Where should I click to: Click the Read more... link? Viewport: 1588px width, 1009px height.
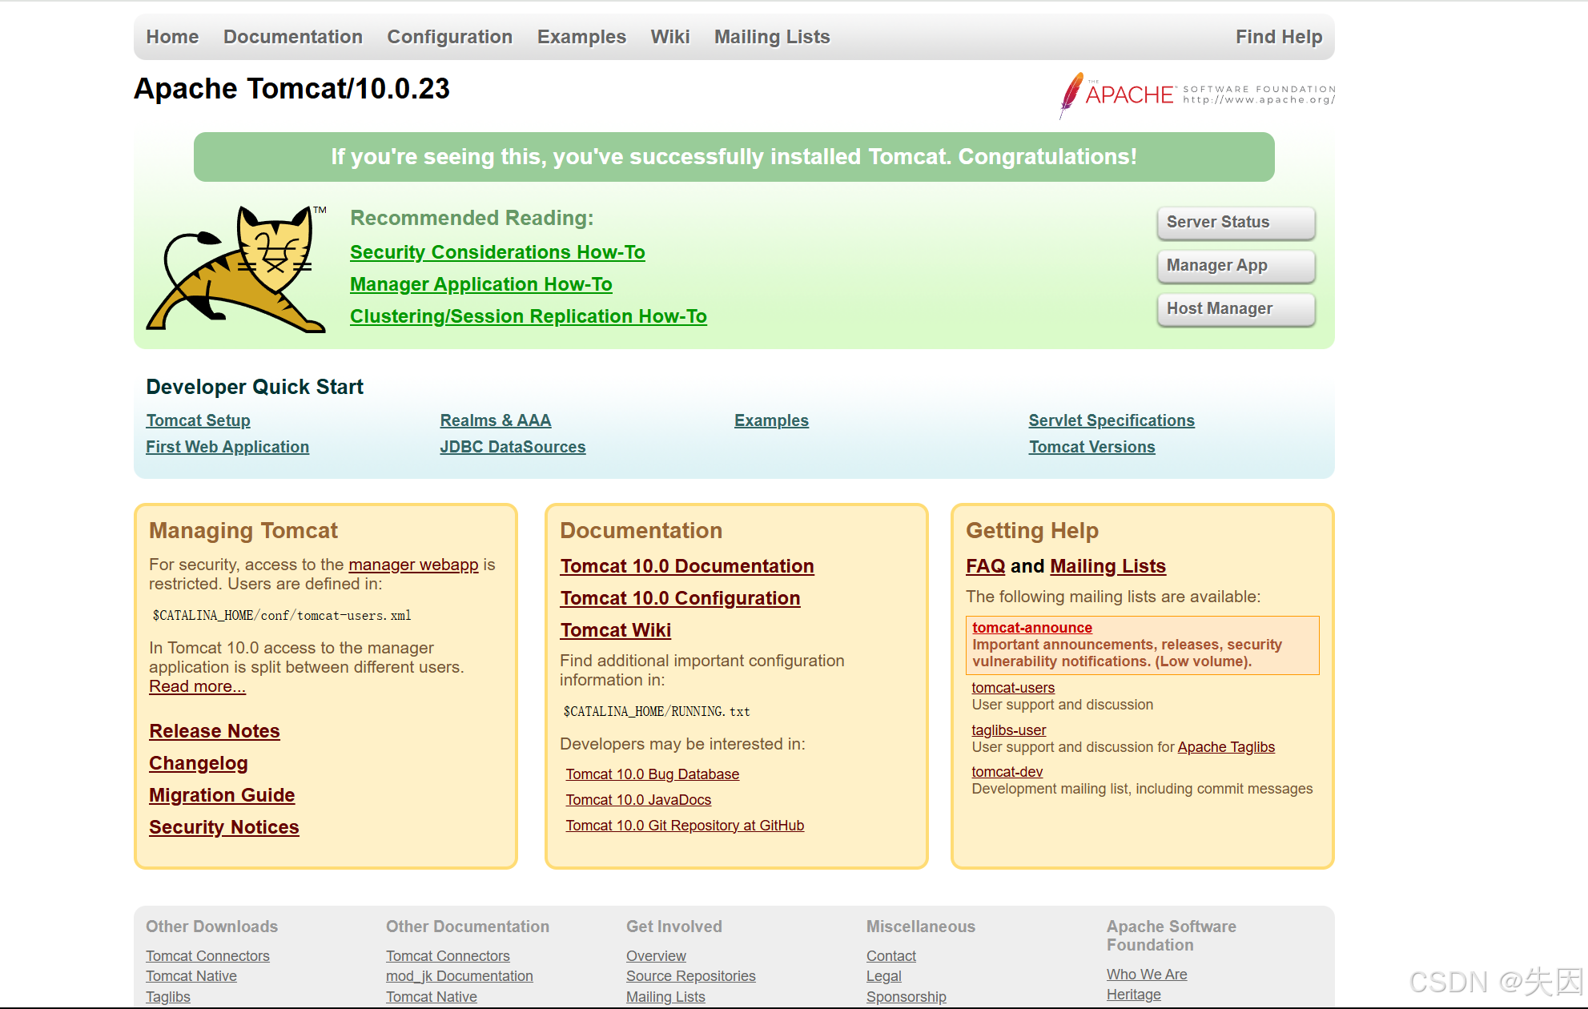pos(197,686)
